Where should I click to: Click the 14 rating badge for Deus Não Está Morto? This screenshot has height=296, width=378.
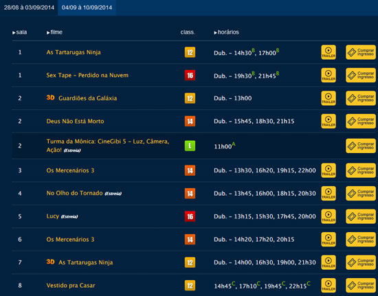click(x=190, y=121)
